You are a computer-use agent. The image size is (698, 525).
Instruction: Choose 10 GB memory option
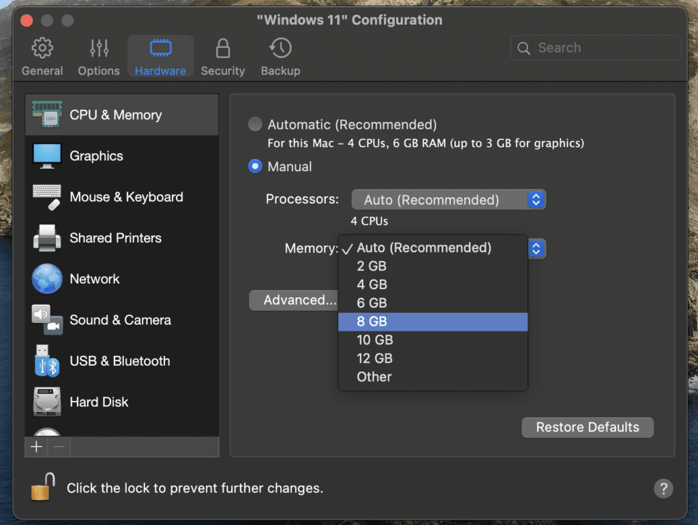[433, 340]
